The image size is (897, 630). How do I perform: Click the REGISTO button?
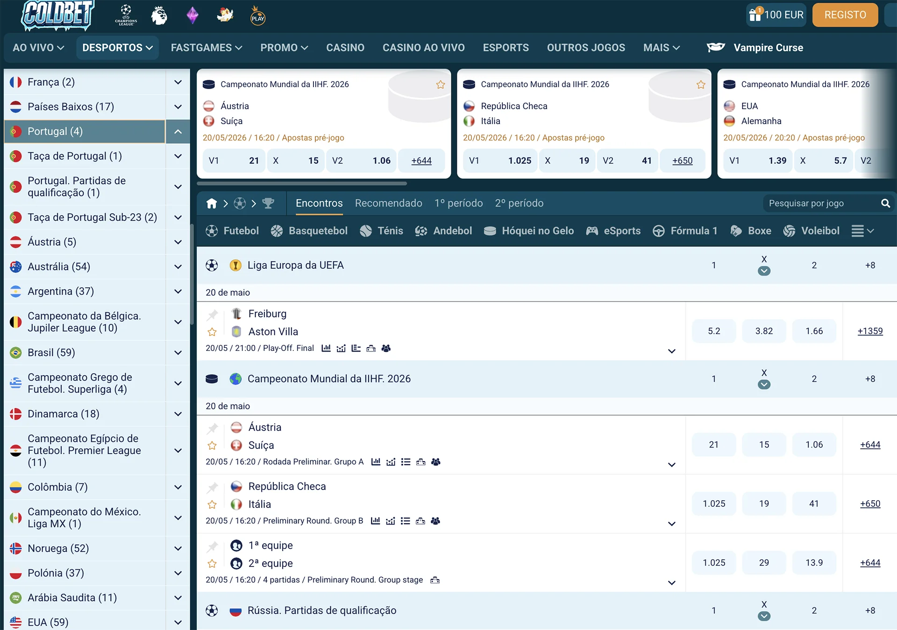pyautogui.click(x=845, y=15)
